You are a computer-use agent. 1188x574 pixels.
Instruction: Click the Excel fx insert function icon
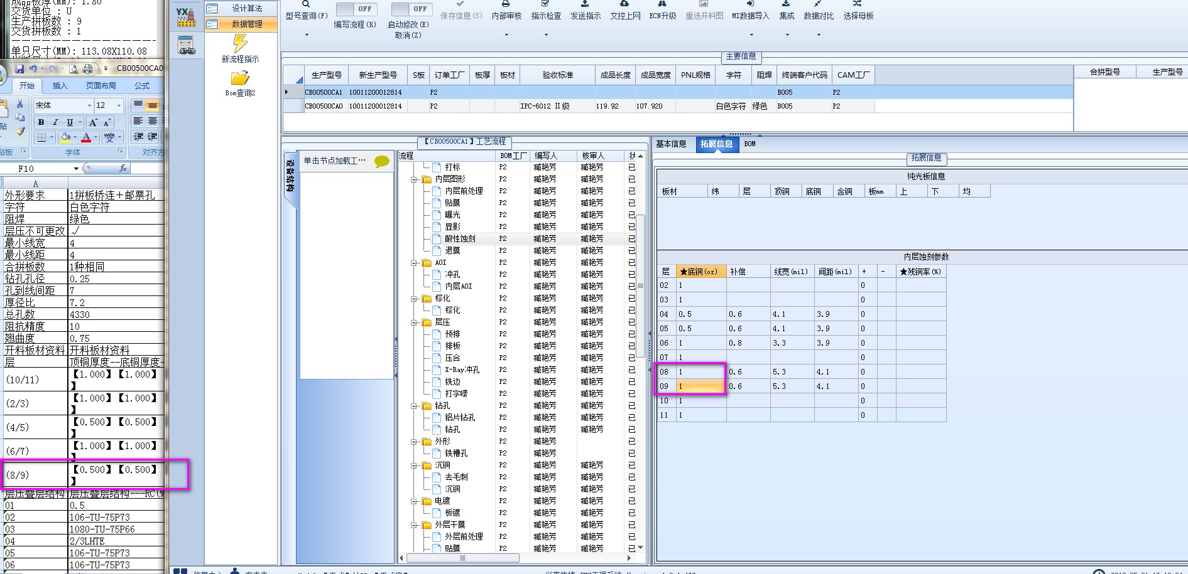(123, 168)
